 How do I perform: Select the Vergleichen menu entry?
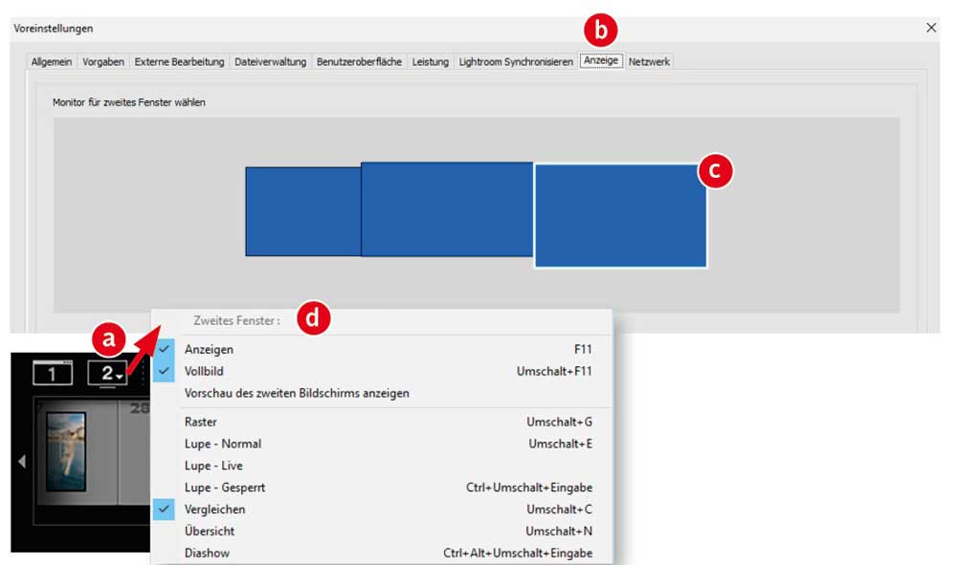point(382,510)
